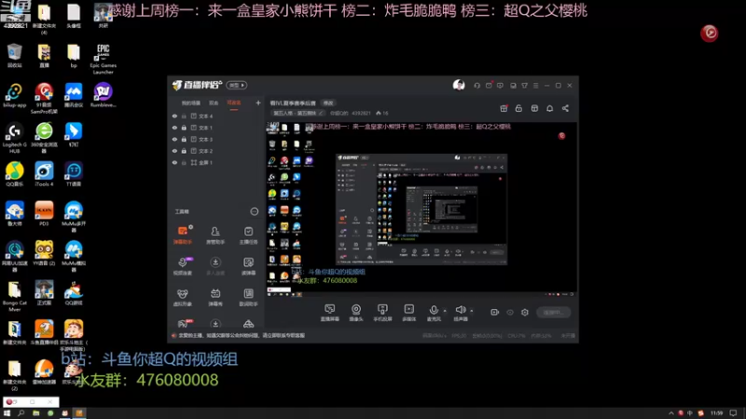Click the edit pencil beside category label
Image resolution: width=746 pixels, height=419 pixels.
coord(321,113)
